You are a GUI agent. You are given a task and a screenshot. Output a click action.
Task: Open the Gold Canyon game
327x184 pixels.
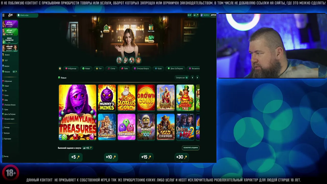(x=166, y=127)
